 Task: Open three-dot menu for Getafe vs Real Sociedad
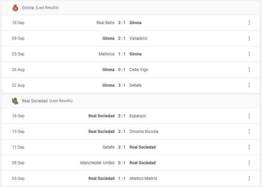(249, 147)
